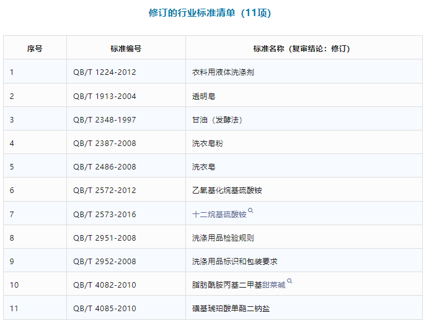Click serial number 4 for 洗衣皂粉 row

click(x=12, y=143)
